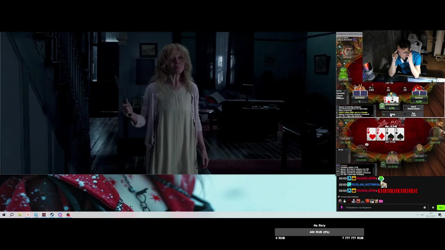Click username RUSLAN_NOTMAN in chat
The width and height of the screenshot is (445, 250).
pyautogui.click(x=365, y=185)
